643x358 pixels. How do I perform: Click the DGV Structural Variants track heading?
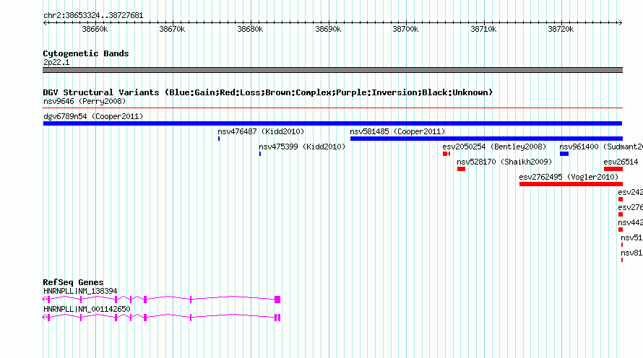point(268,92)
